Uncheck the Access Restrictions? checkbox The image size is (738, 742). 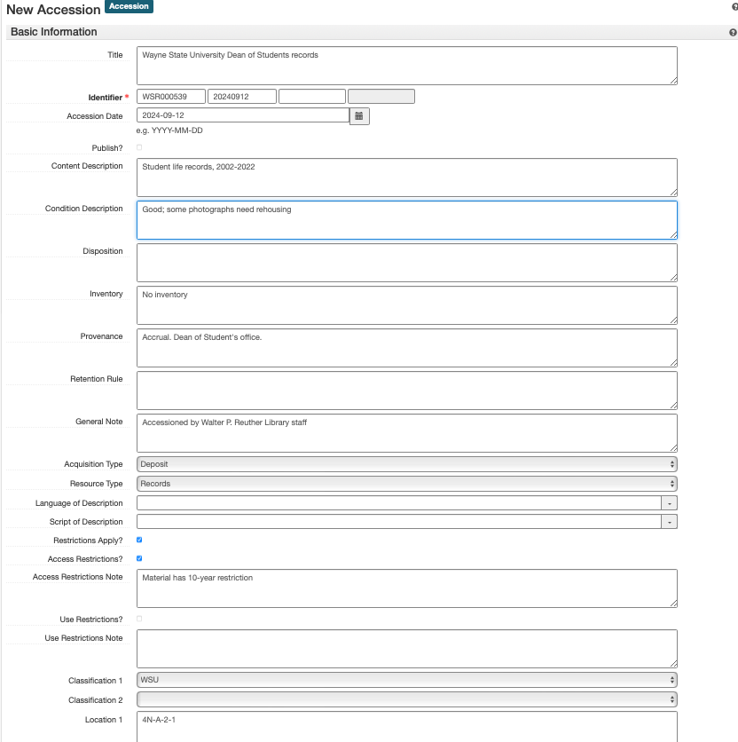pyautogui.click(x=139, y=559)
